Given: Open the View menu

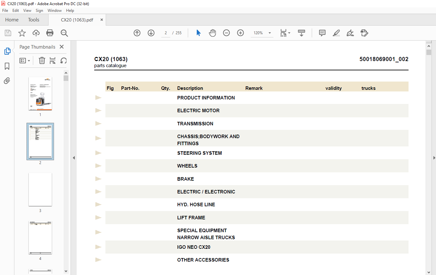Looking at the screenshot, I should [27, 11].
